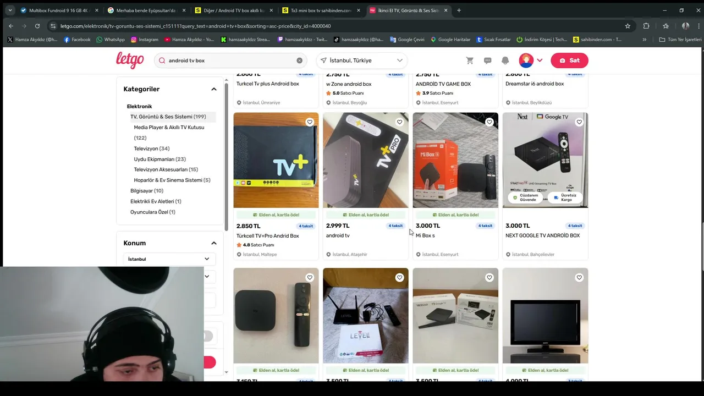The height and width of the screenshot is (396, 704).
Task: Open the Next Google TV product thumbnail
Action: 545,160
